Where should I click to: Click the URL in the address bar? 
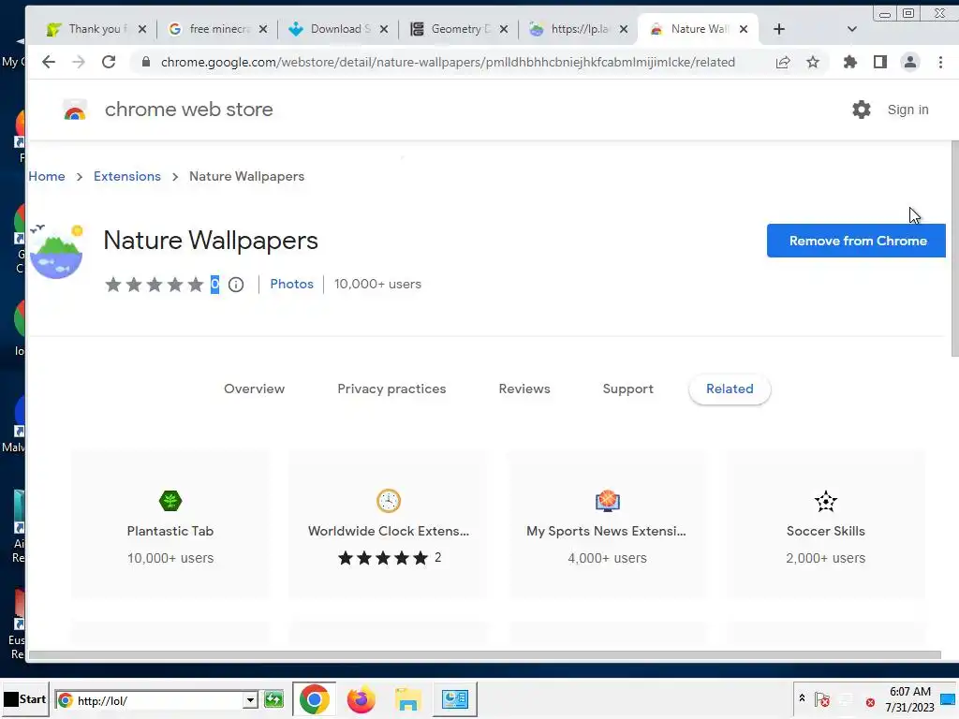pos(448,62)
